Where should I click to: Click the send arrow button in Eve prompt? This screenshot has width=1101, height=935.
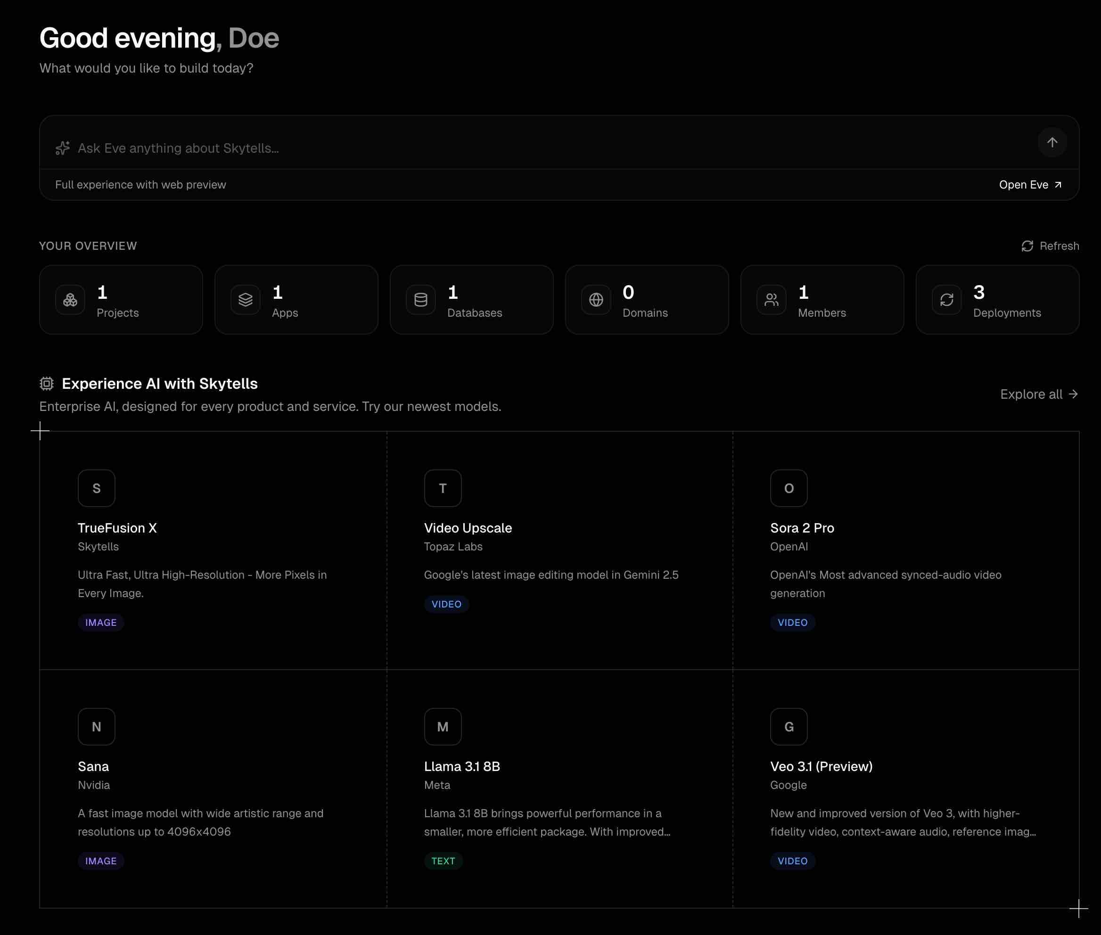pyautogui.click(x=1052, y=142)
